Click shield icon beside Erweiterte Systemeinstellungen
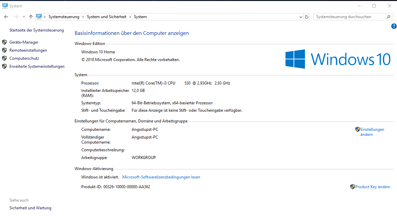397x217 pixels. [x=4, y=66]
